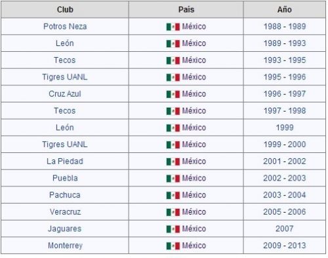Click the Mexico flag in the Monterrey row

point(173,246)
